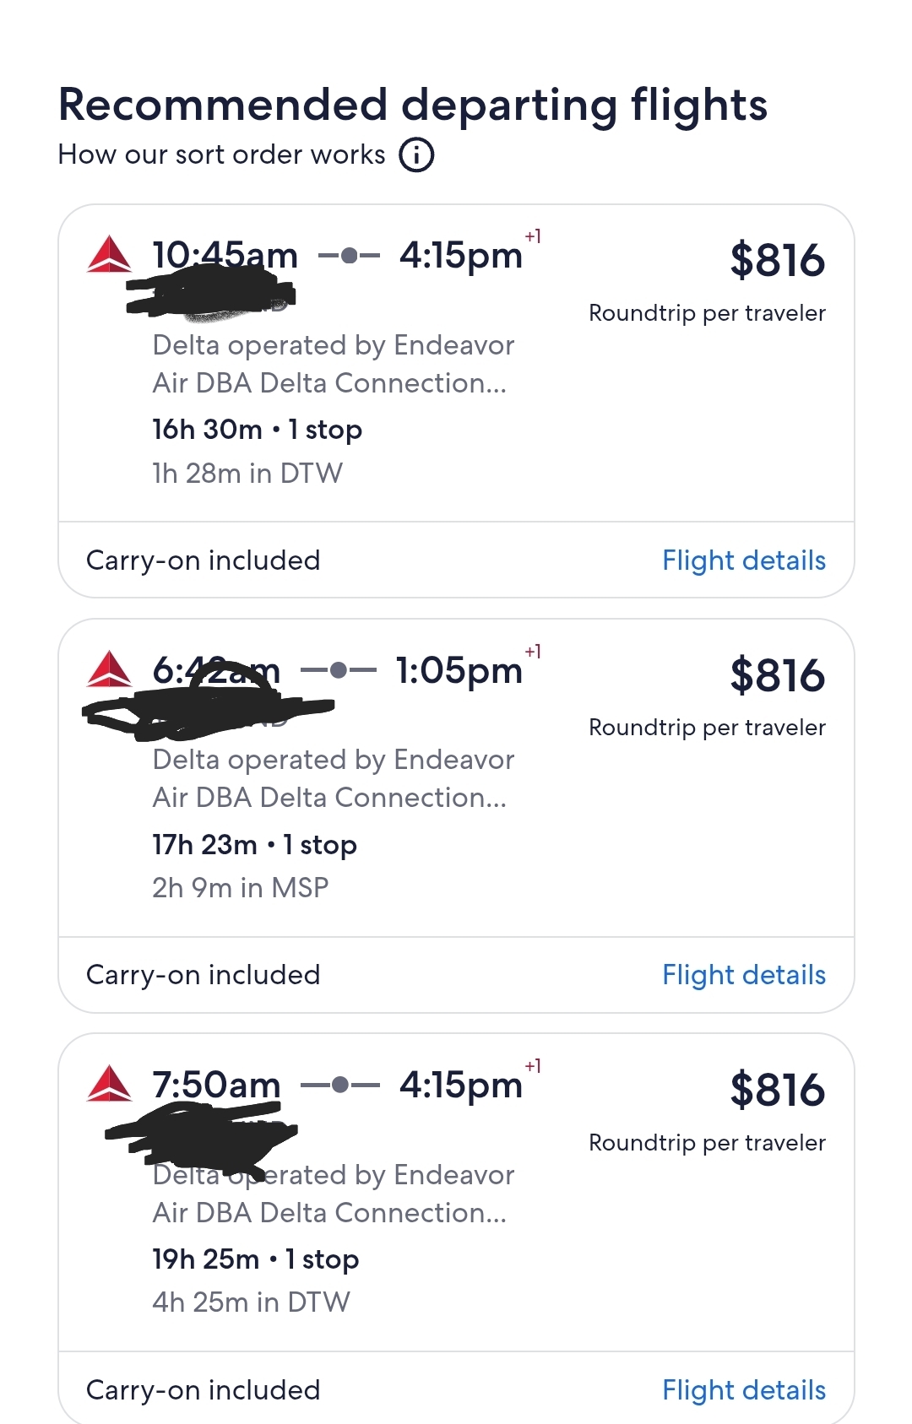
Task: Select the 17h 23m flight card
Action: 456,815
